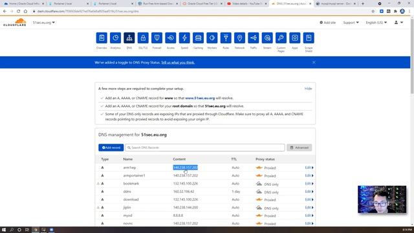The width and height of the screenshot is (414, 233).
Task: Open the Rules section icon
Action: tap(226, 38)
